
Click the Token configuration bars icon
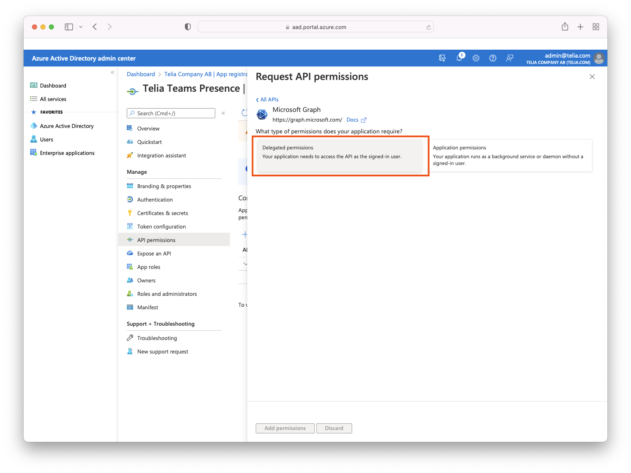pos(130,226)
